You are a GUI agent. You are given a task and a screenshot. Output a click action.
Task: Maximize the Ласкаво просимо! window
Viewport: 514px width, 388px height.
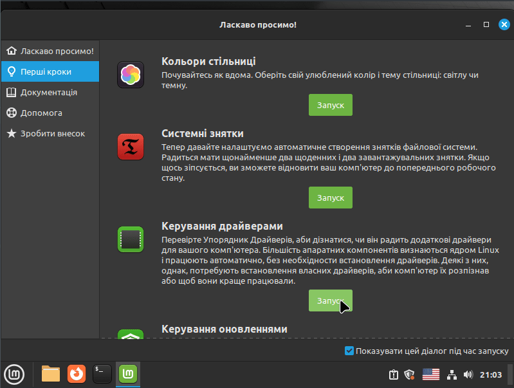486,24
